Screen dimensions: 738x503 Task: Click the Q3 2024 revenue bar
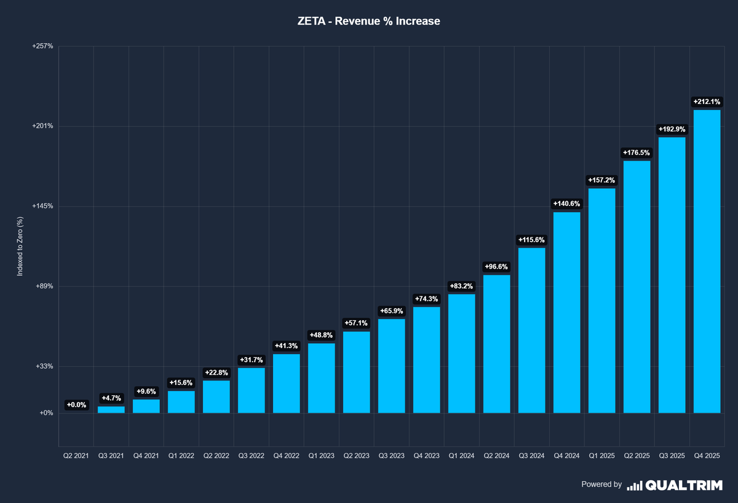[x=531, y=330]
